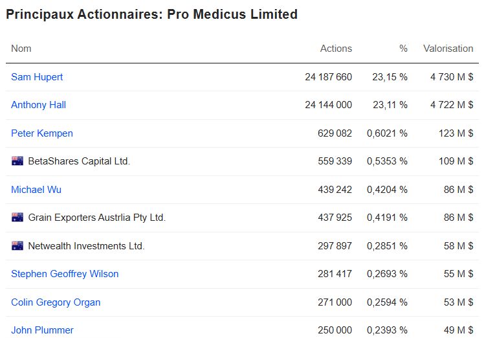Click flag icon next to Grain Exporters

pos(17,217)
